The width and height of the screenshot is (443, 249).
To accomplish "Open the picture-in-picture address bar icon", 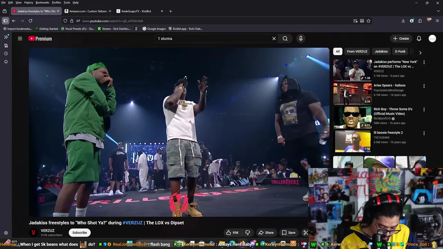I will [x=355, y=21].
